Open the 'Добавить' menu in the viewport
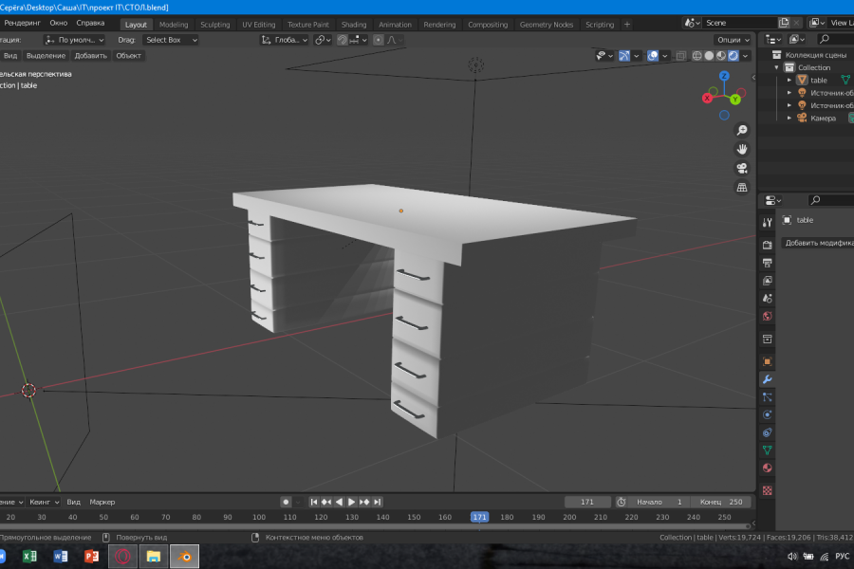Image resolution: width=854 pixels, height=569 pixels. pos(91,56)
